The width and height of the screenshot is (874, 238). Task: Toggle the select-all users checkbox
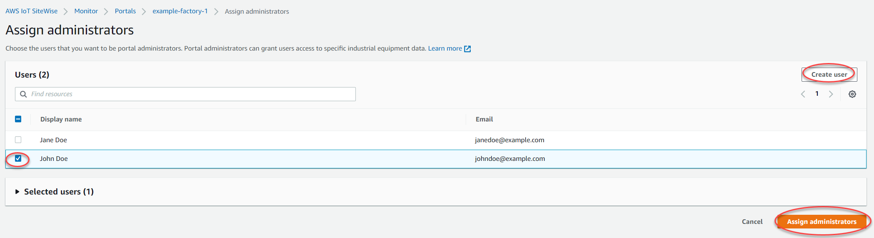18,119
